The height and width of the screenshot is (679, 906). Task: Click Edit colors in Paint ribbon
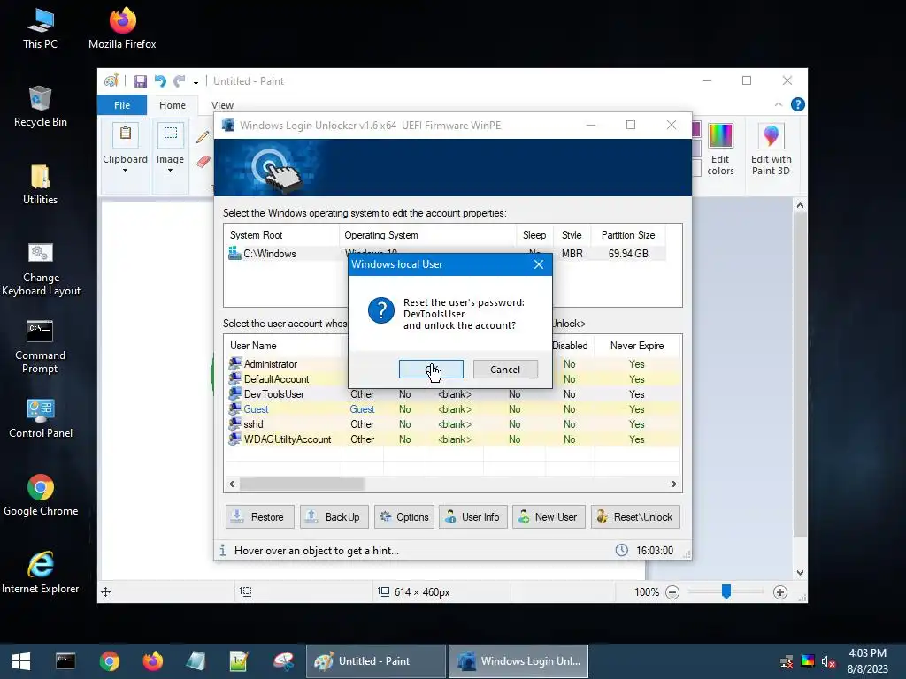(x=720, y=149)
